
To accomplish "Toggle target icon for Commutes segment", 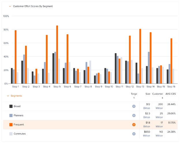I will (134, 134).
